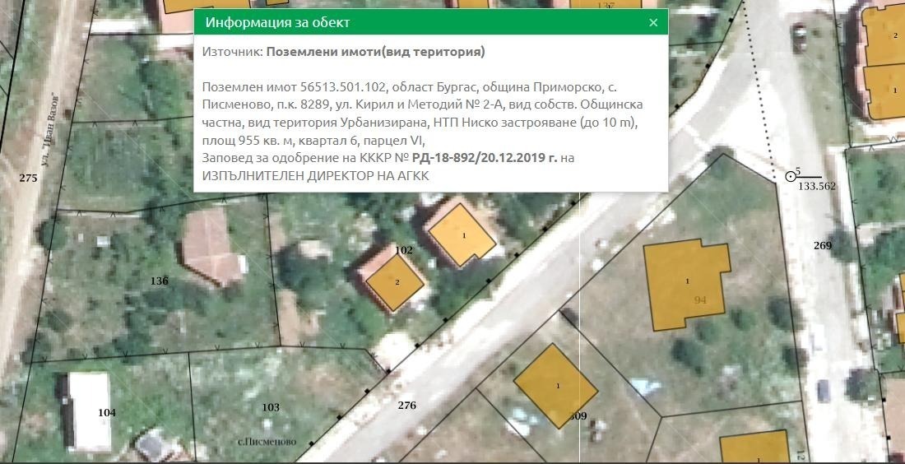Select parcel label 275 on the left
This screenshot has height=464, width=905.
(29, 178)
